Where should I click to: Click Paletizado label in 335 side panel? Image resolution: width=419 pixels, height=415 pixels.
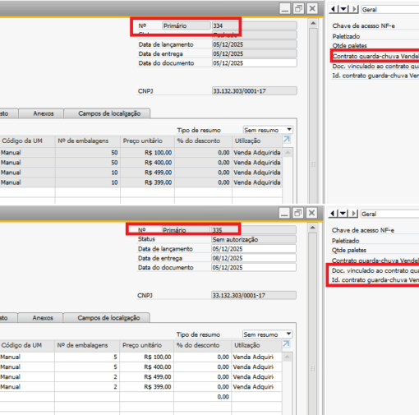[x=346, y=241]
